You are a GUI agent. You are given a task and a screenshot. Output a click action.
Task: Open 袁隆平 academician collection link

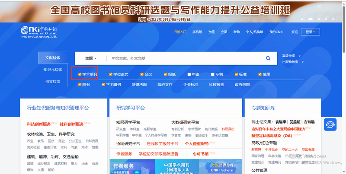280,122
